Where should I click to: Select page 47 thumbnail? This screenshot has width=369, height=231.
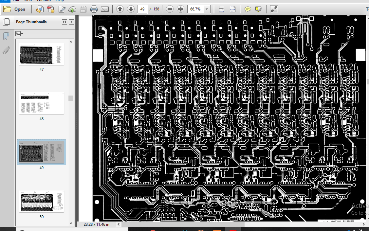tap(41, 54)
